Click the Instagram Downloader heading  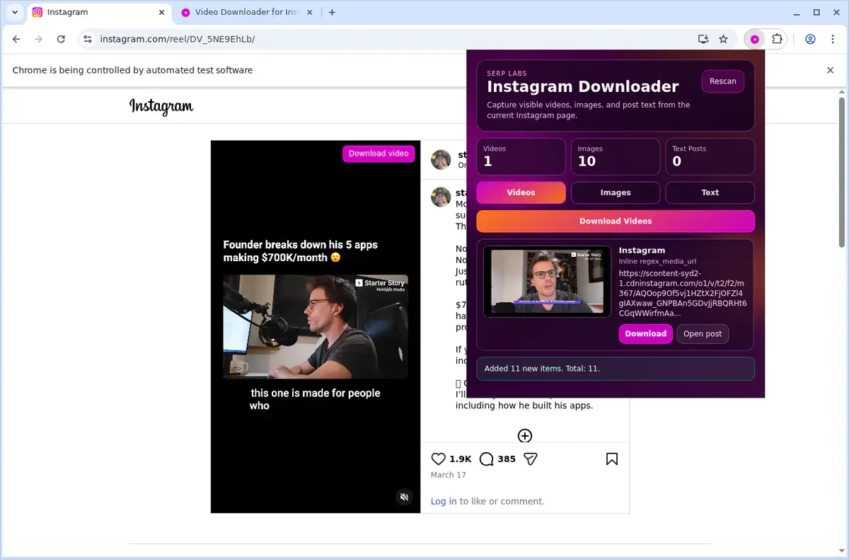582,87
